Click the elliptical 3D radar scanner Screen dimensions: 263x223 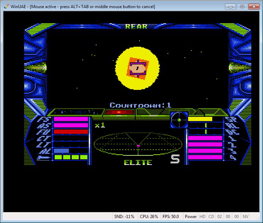[138, 144]
